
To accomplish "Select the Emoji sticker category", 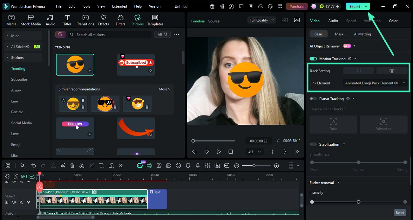I will point(16,145).
